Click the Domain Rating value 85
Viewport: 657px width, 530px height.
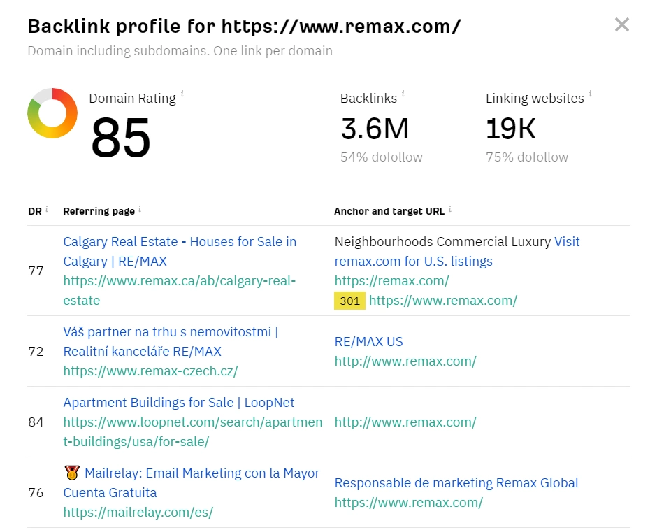120,138
